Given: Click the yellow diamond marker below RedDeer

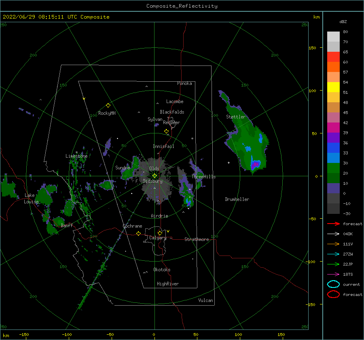Looking at the screenshot, I should (166, 131).
